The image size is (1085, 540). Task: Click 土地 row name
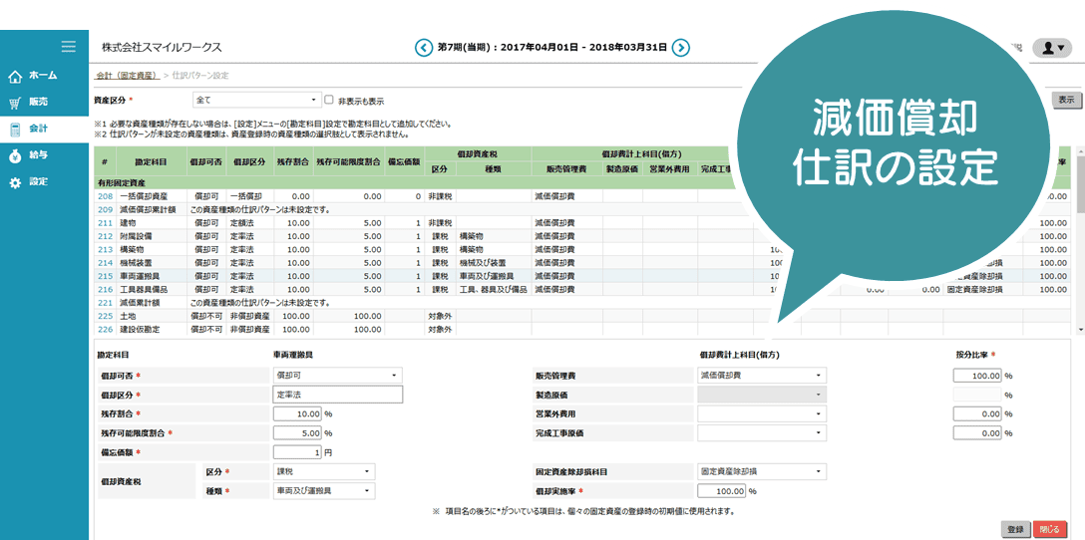[128, 316]
